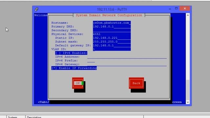Click the IPv6 Prefix field
The width and height of the screenshot is (210, 118).
[91, 61]
